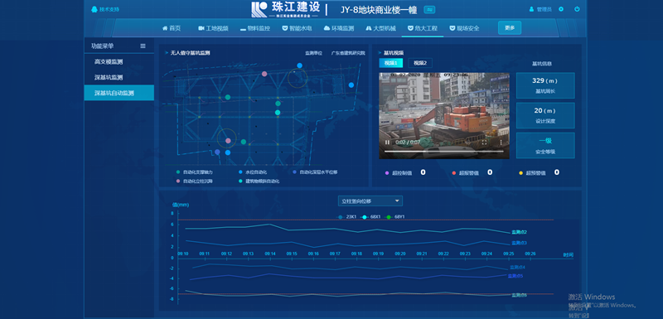The width and height of the screenshot is (663, 319).
Task: Click the 监测点4 line label
Action: 517,267
